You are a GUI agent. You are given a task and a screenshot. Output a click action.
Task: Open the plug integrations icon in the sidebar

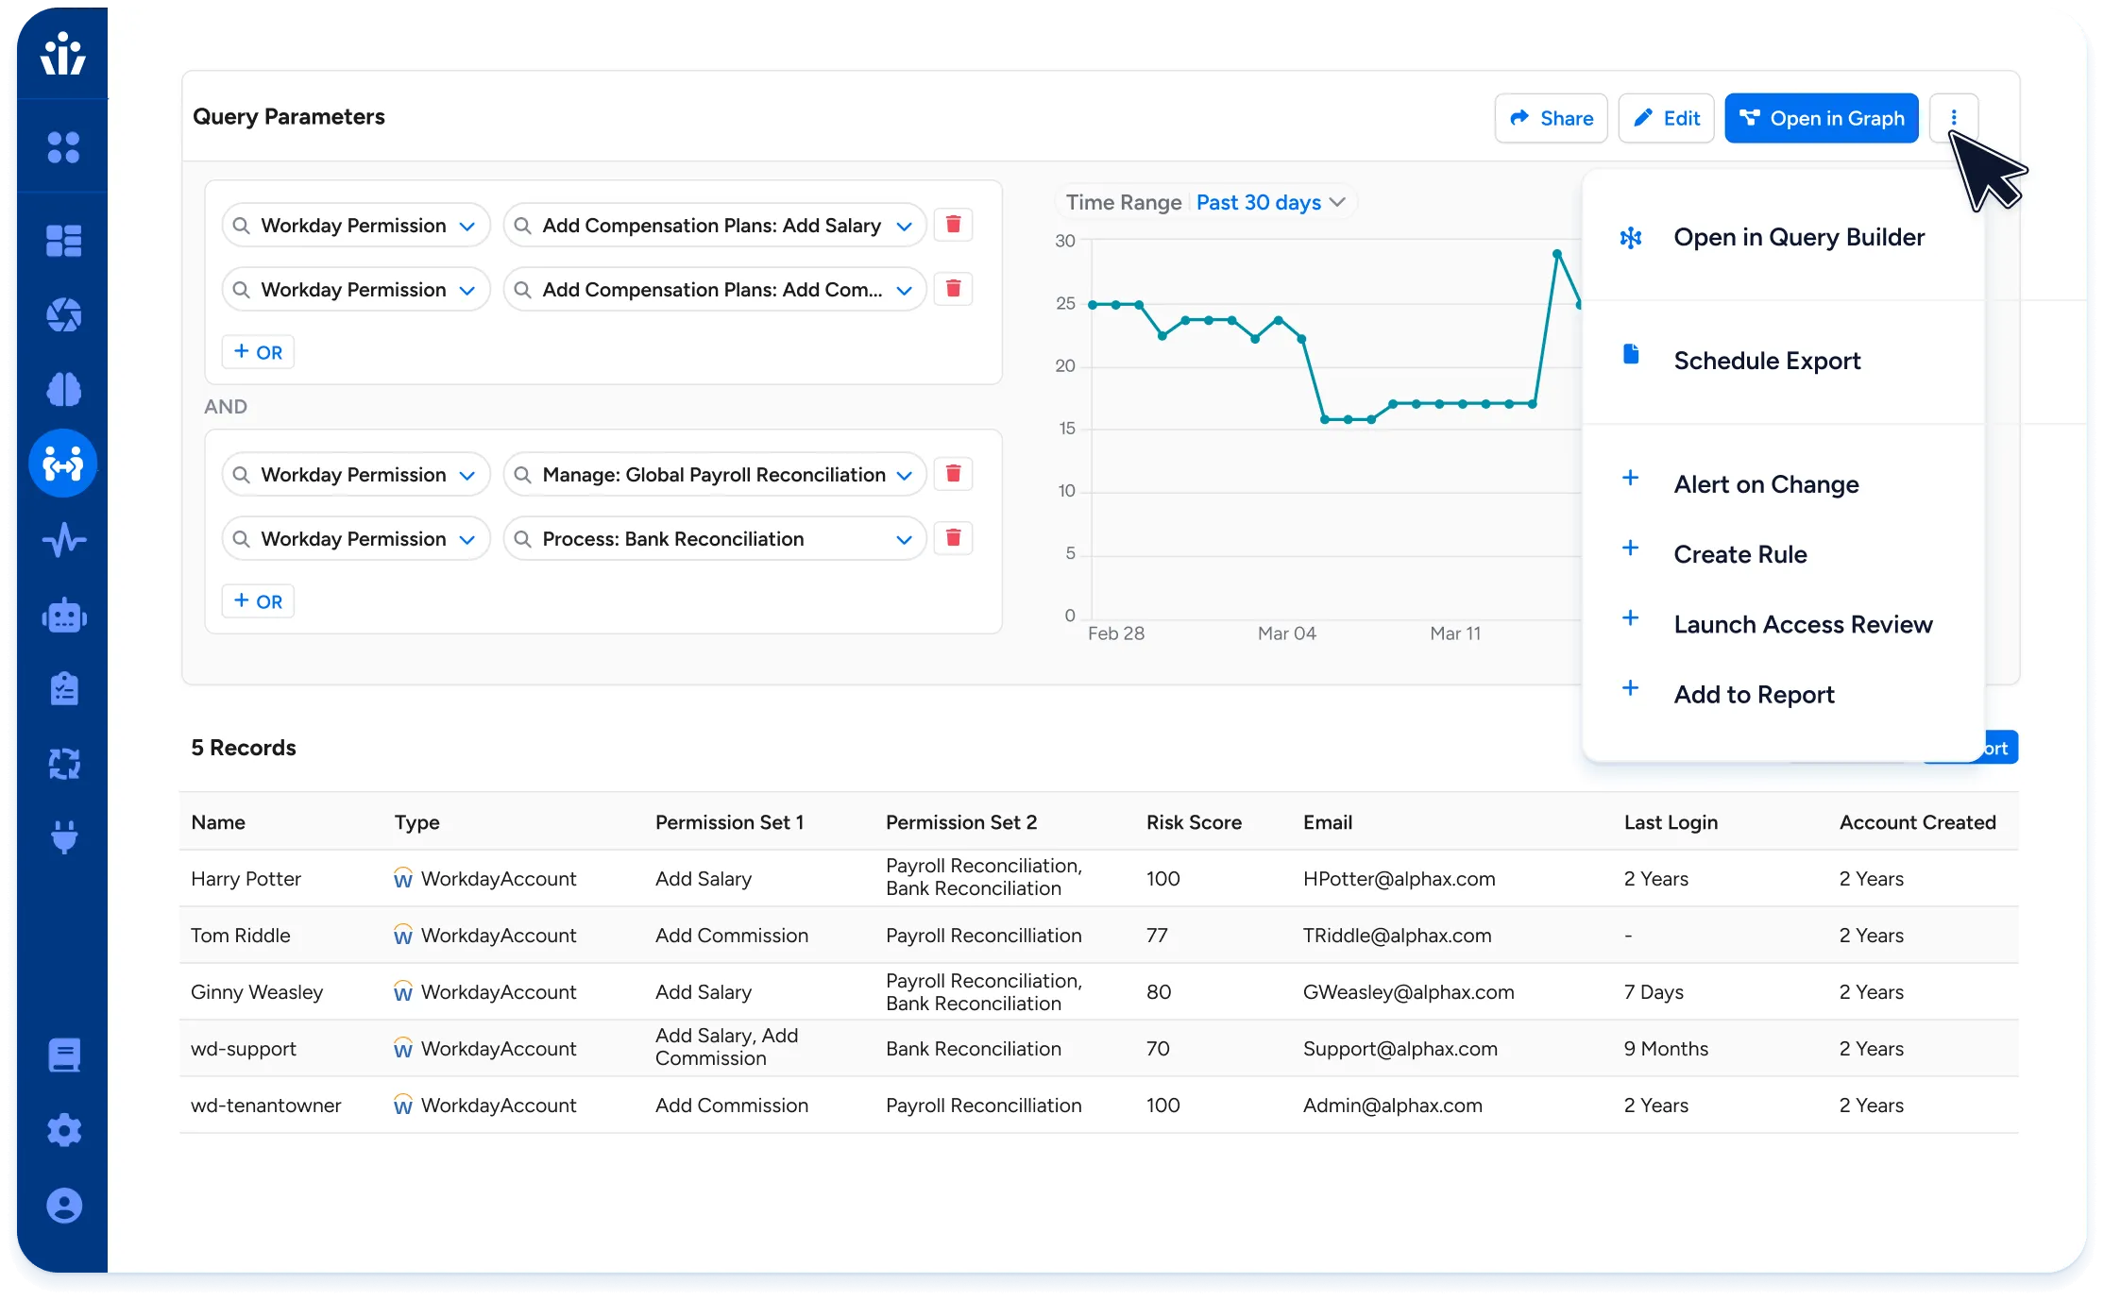click(63, 836)
